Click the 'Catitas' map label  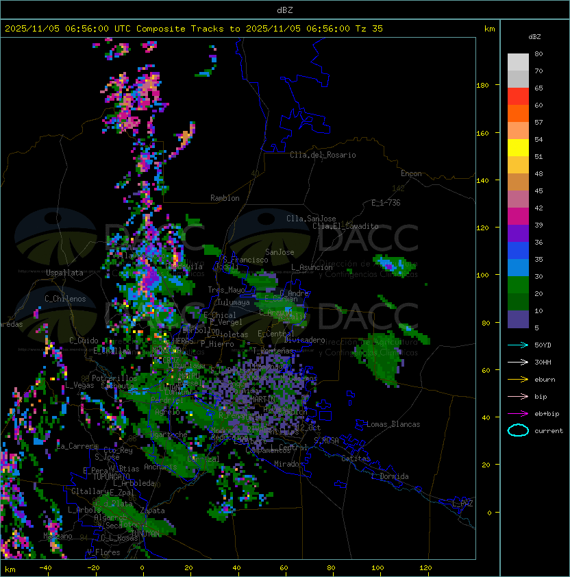[356, 458]
